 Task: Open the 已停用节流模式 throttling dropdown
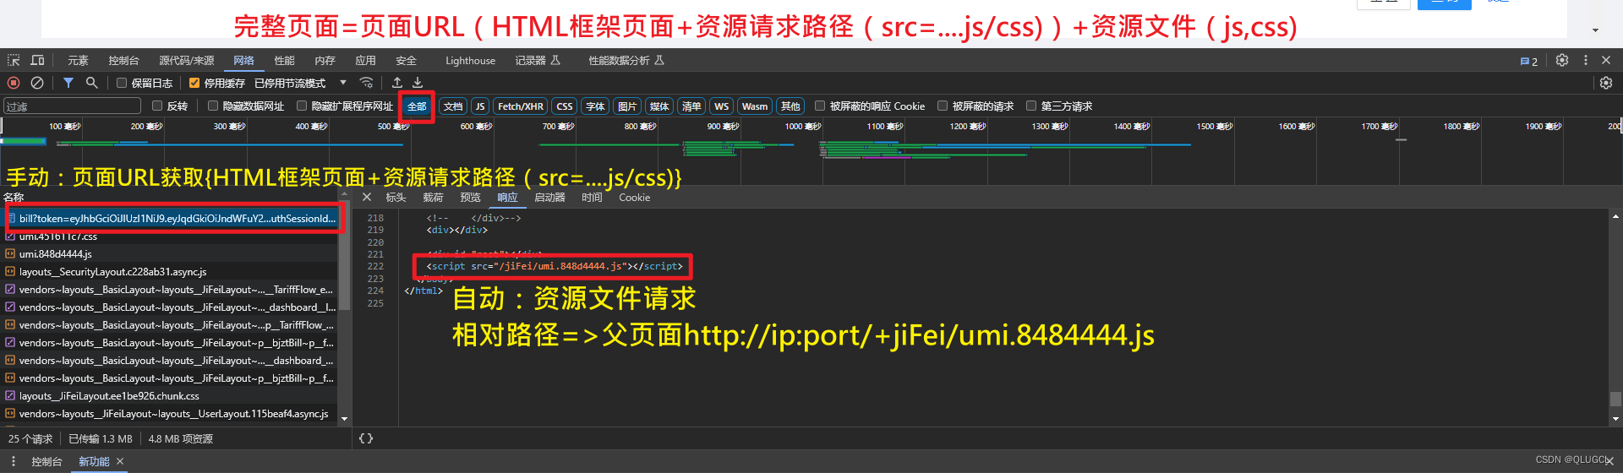(x=301, y=83)
